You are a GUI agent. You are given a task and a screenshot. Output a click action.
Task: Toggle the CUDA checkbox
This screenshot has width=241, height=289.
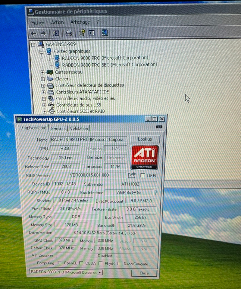click(x=81, y=263)
